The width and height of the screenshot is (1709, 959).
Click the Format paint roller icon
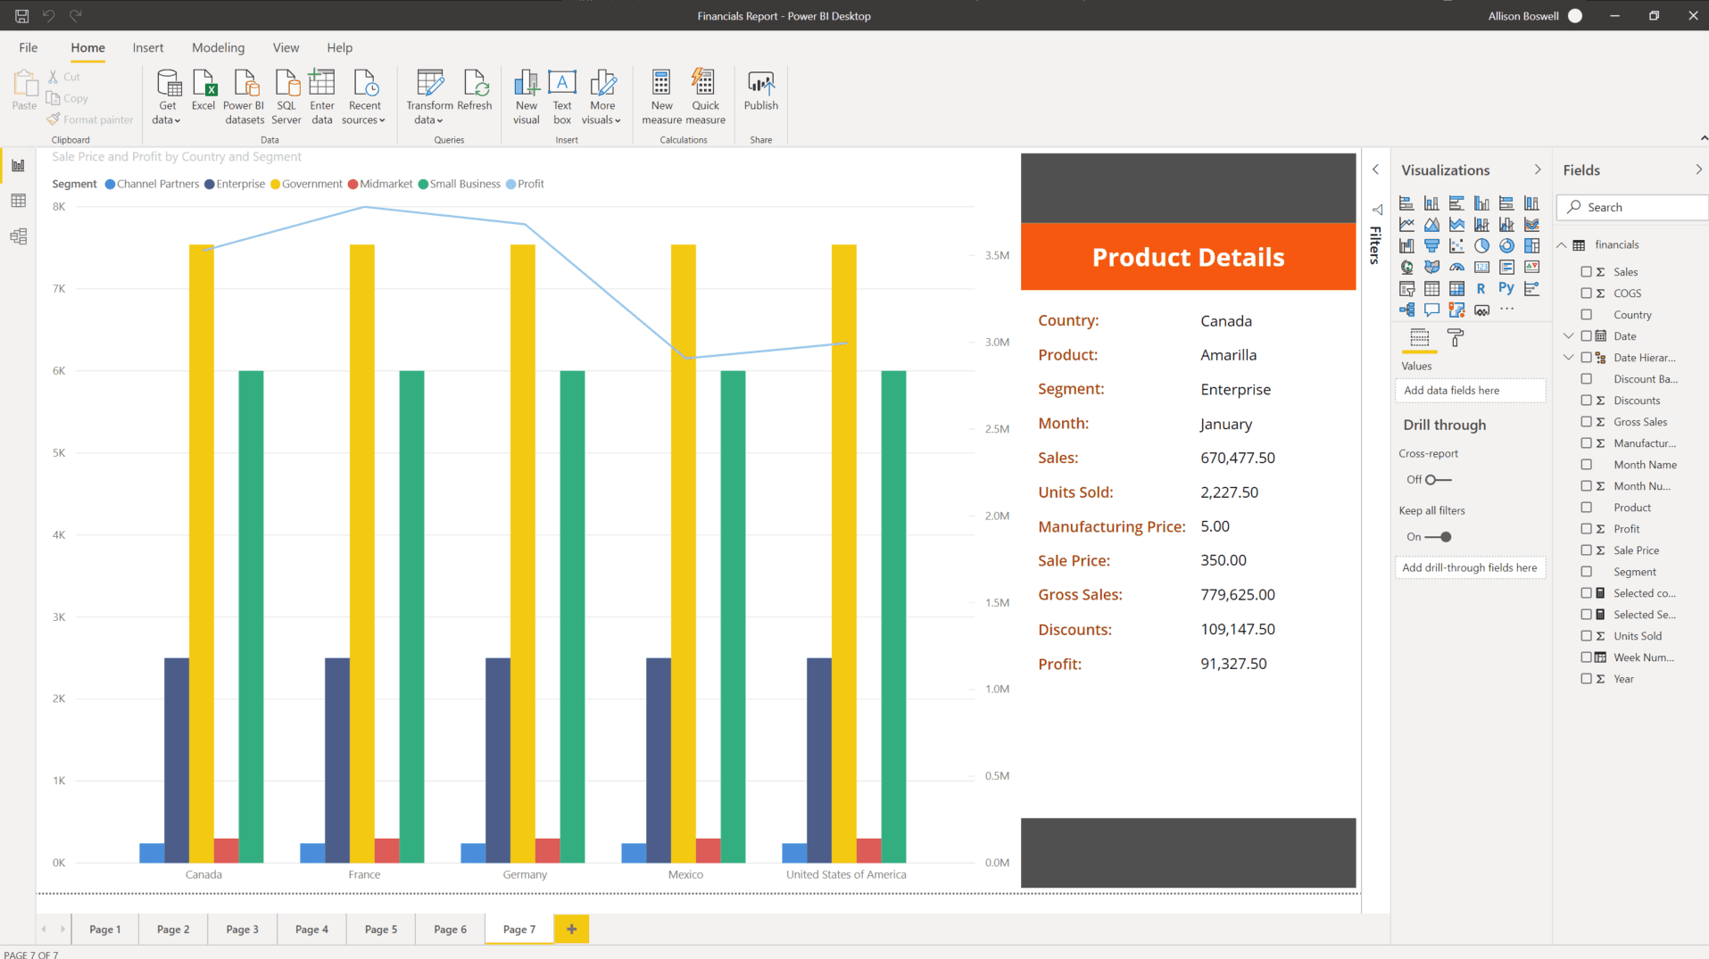(x=1455, y=337)
